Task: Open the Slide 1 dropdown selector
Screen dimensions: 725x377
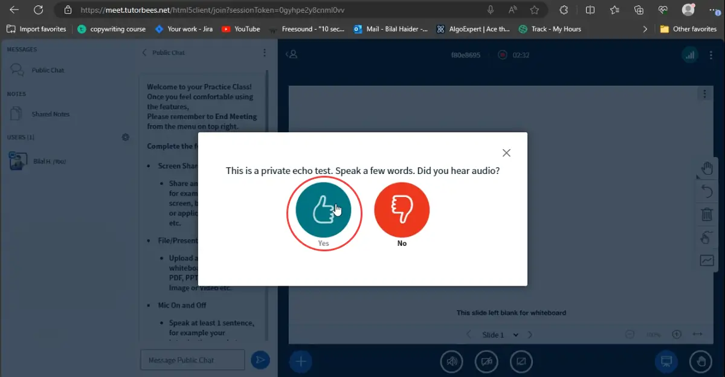Action: 501,335
